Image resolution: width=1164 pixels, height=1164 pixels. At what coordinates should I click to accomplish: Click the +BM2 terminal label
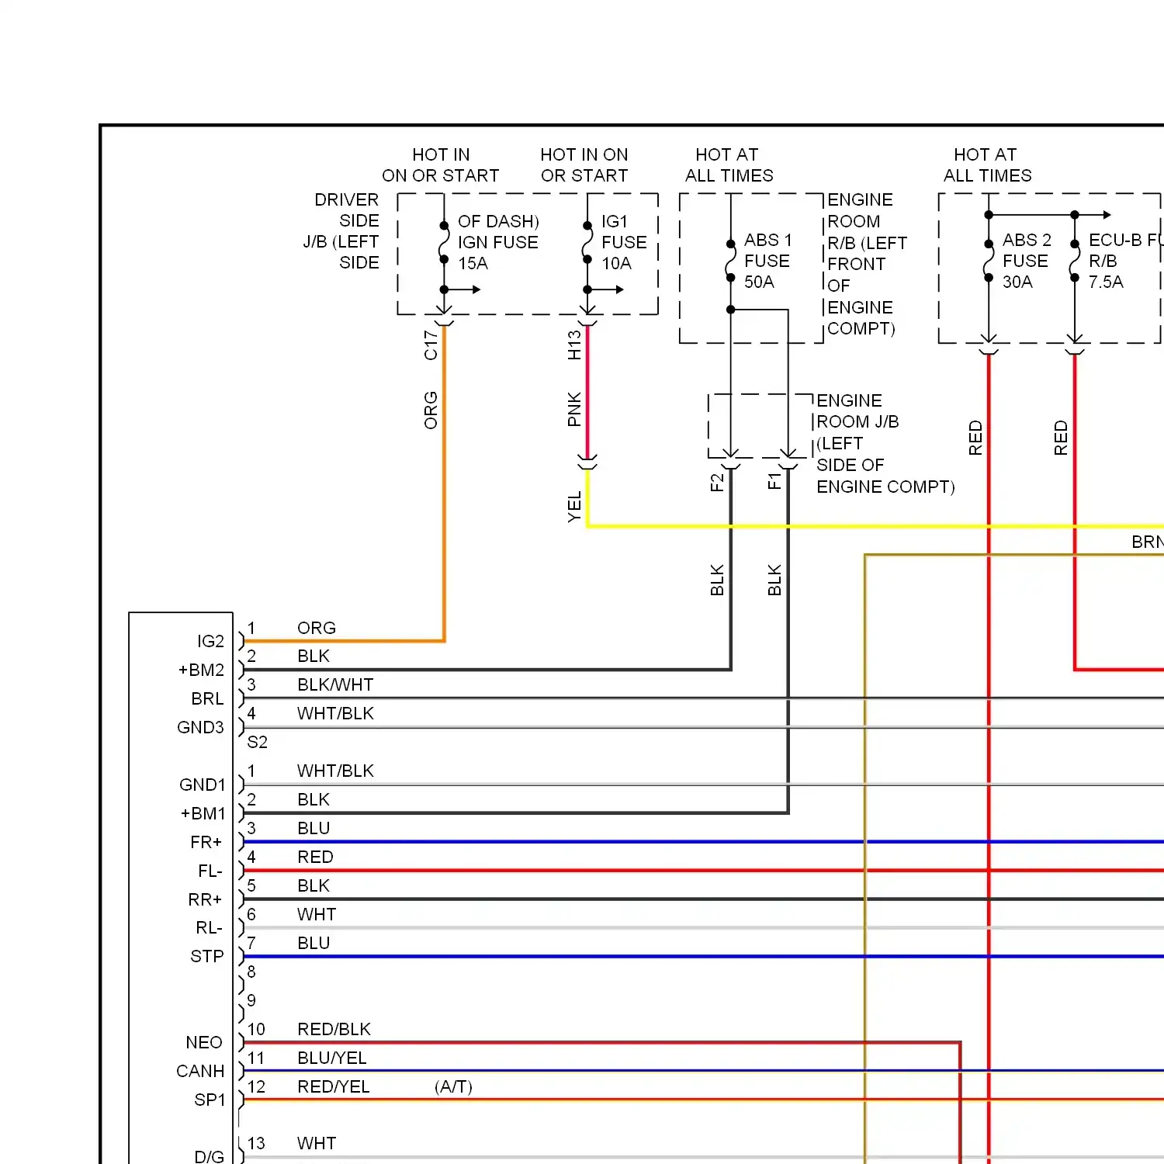(201, 670)
